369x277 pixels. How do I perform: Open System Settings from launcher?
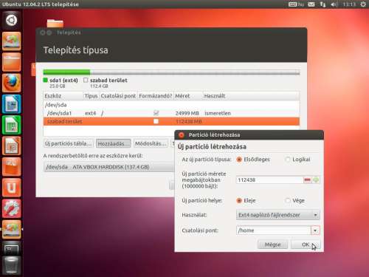[x=11, y=208]
